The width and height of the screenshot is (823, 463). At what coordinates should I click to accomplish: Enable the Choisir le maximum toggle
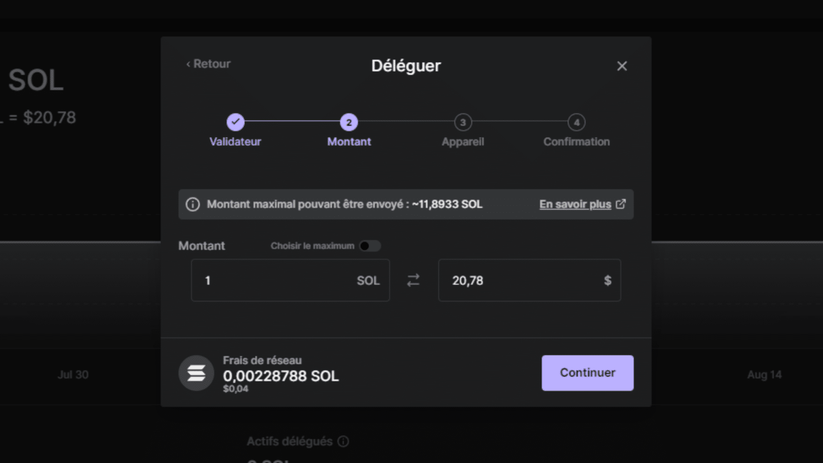[x=370, y=245]
